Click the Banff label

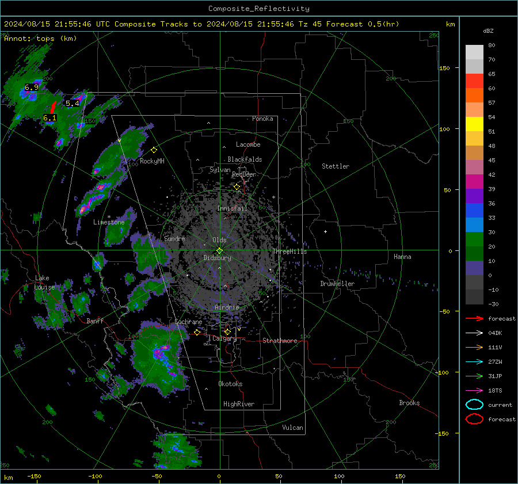[x=95, y=321]
